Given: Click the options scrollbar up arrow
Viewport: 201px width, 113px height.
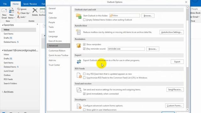Looking at the screenshot, I should point(187,8).
